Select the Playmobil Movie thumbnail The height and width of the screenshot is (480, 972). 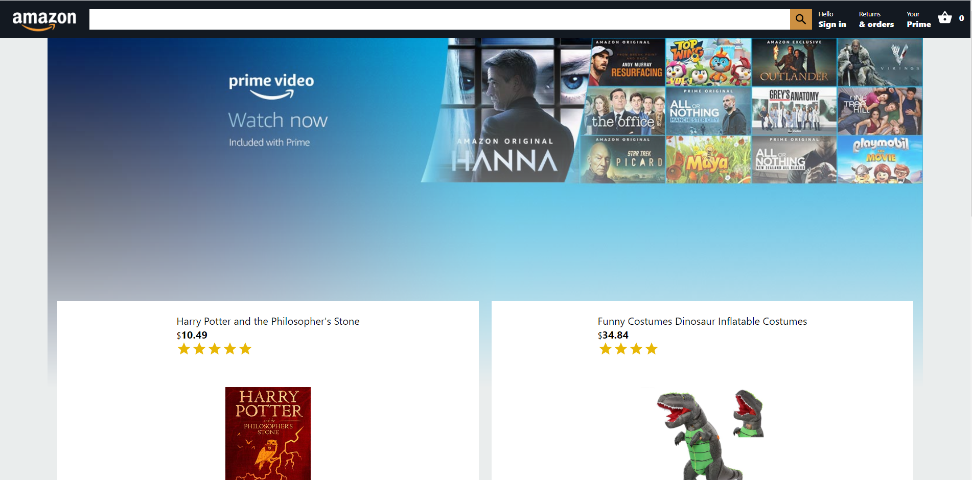point(880,159)
